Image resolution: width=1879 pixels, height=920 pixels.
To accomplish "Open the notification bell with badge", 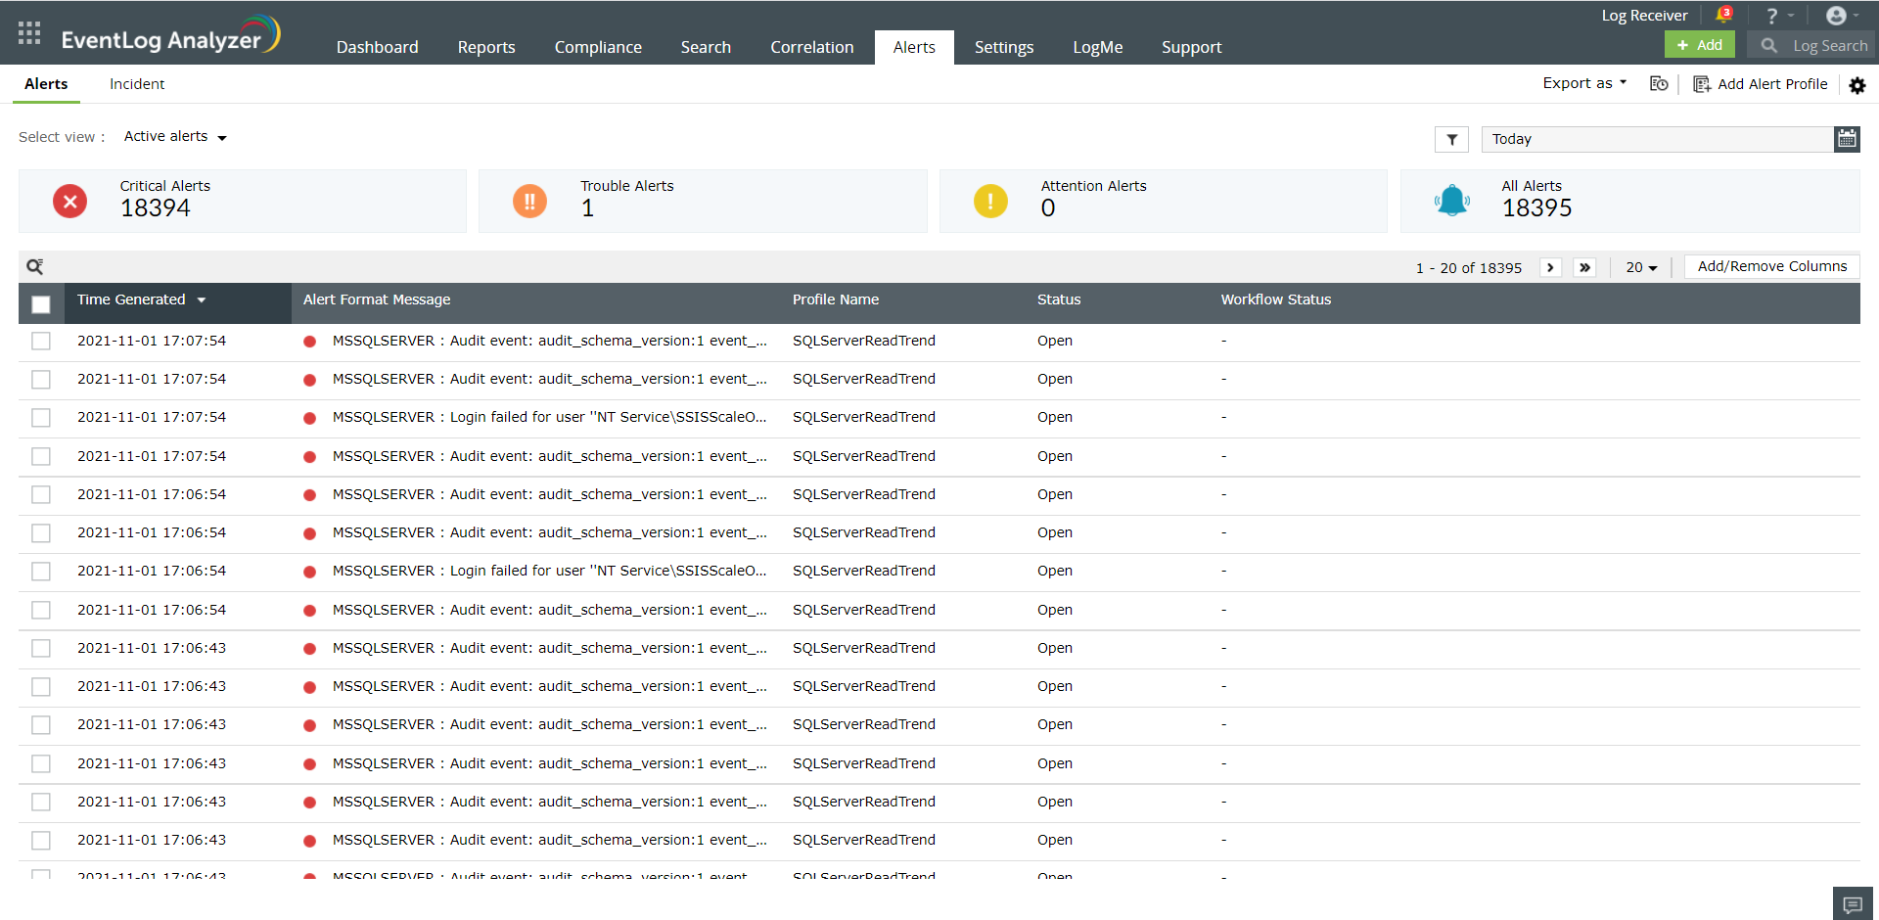I will tap(1723, 15).
